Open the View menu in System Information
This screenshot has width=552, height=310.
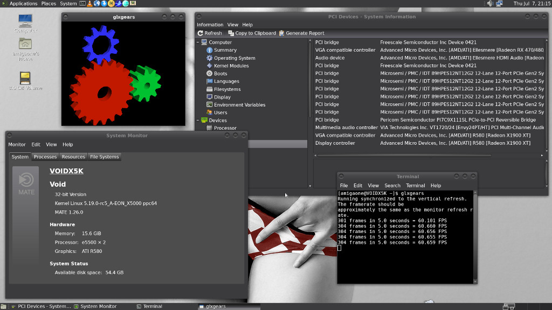coord(232,25)
